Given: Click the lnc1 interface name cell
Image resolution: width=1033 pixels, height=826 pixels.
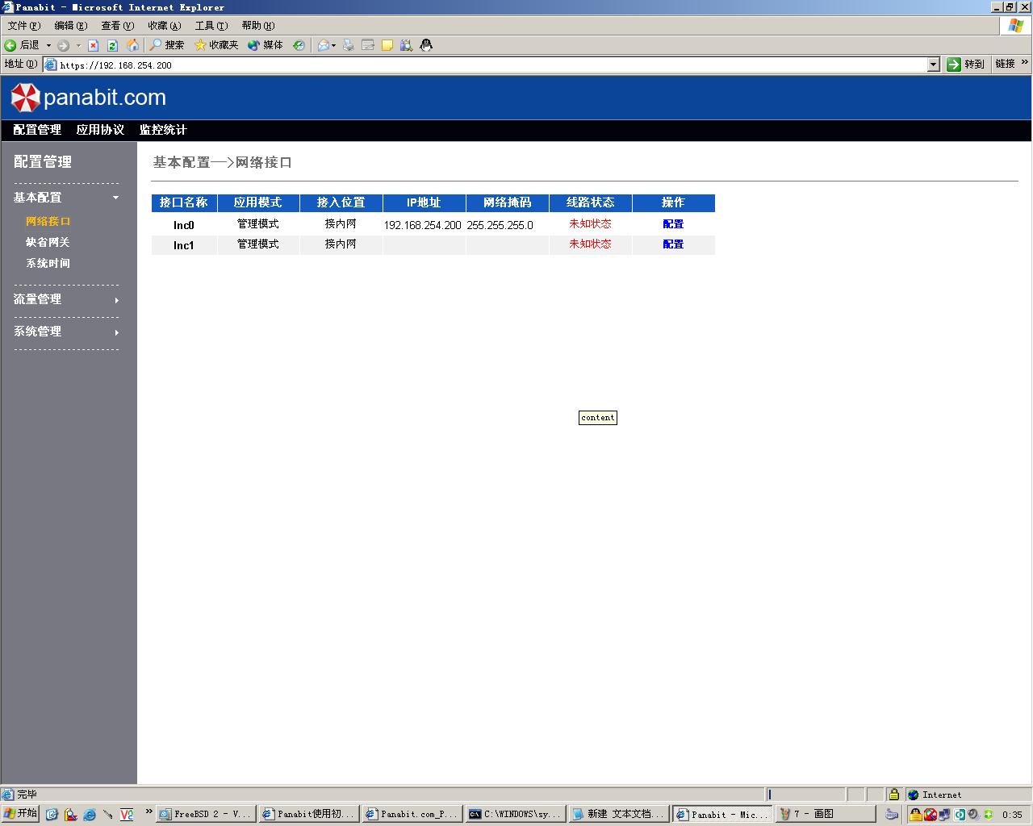Looking at the screenshot, I should 184,245.
